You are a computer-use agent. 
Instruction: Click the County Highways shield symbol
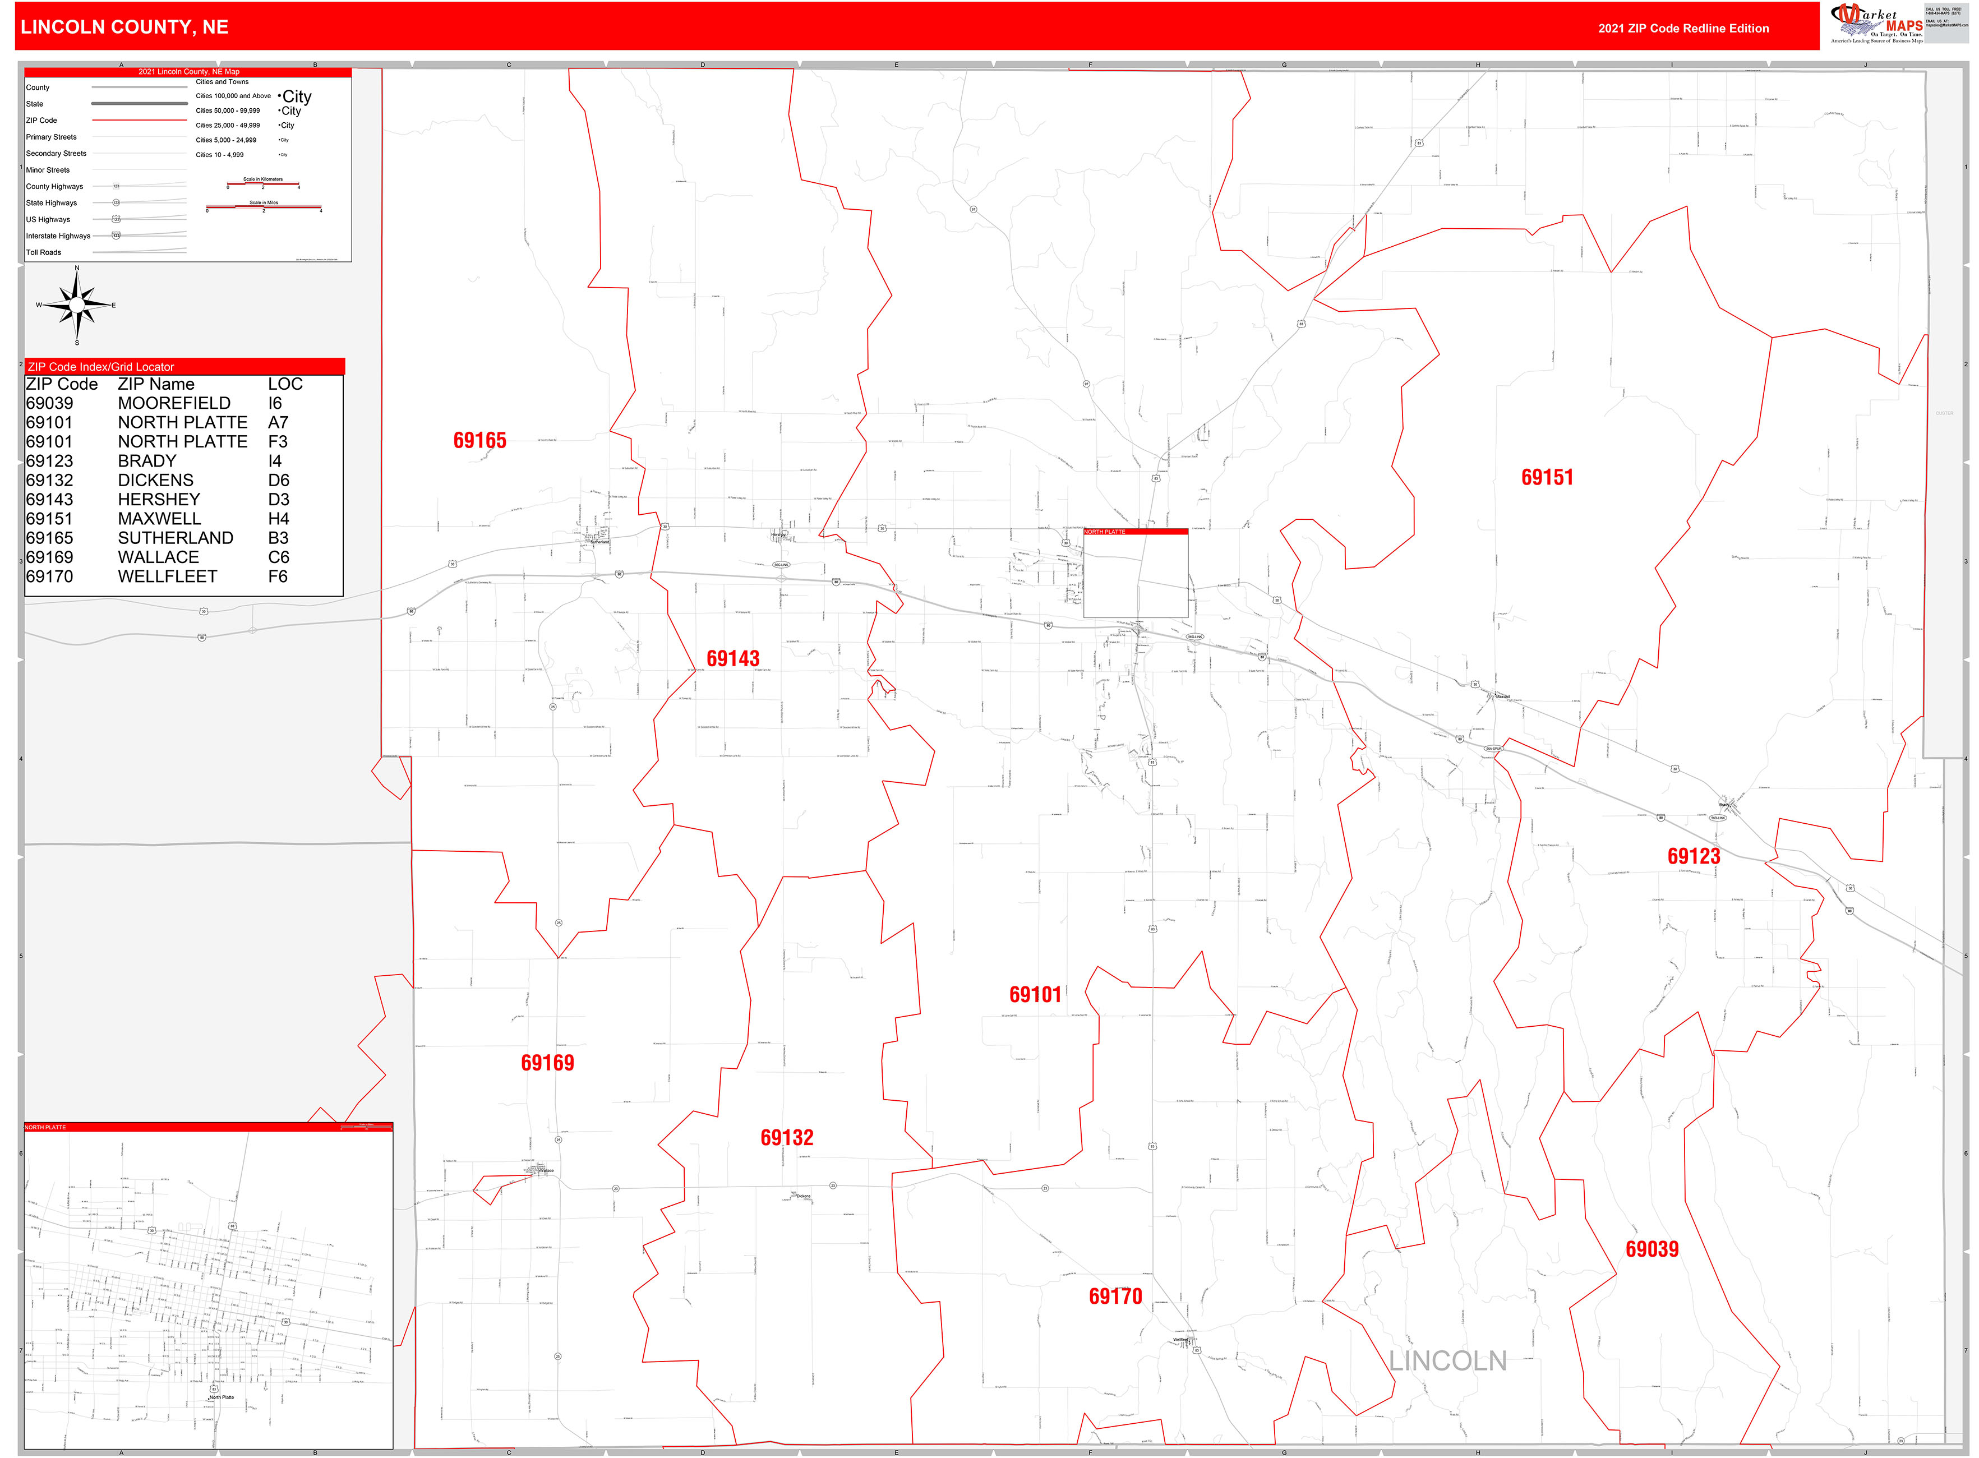116,186
